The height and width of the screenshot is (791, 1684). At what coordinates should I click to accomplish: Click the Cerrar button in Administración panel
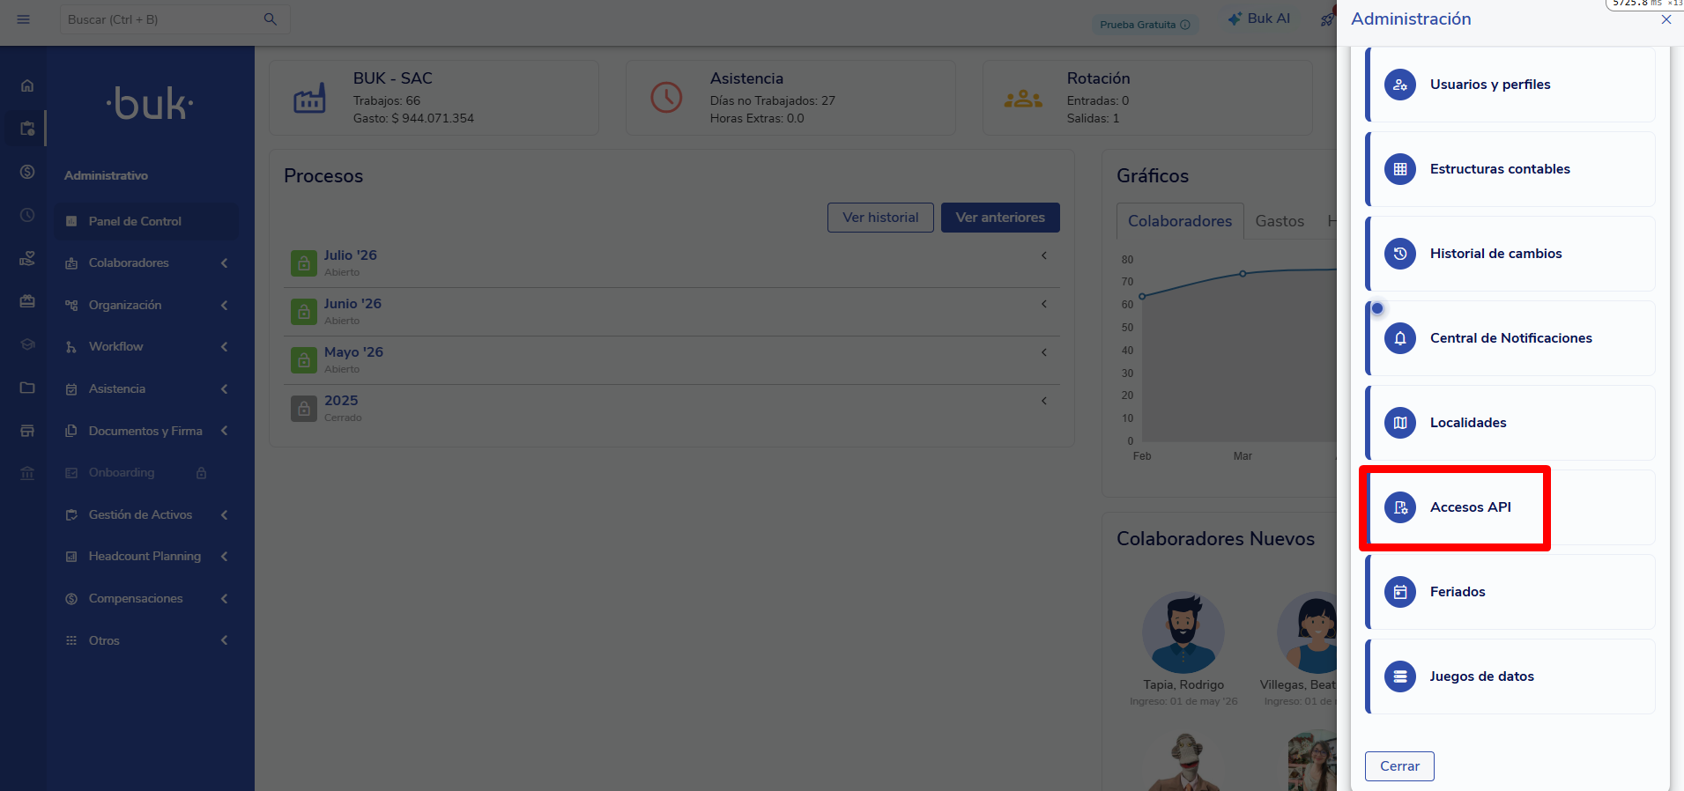1399,766
